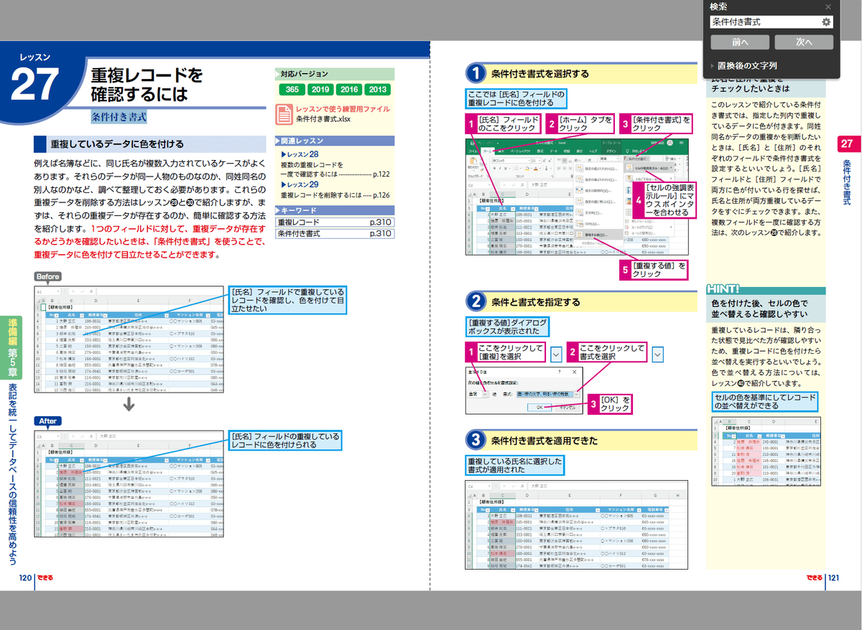Click the hint heading 色を付けた後、セルの色で
This screenshot has width=862, height=630.
[760, 304]
